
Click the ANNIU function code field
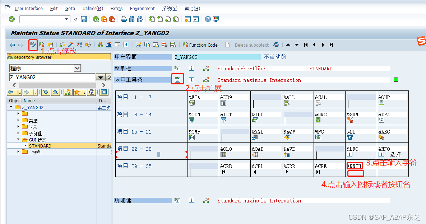(355, 166)
